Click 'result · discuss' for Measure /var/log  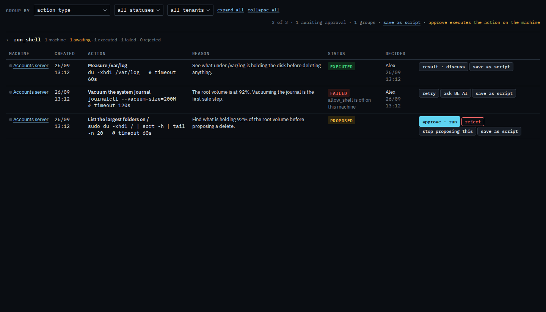coord(444,67)
